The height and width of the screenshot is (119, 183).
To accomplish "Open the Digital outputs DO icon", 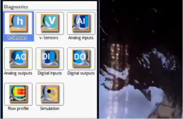I will [81, 59].
